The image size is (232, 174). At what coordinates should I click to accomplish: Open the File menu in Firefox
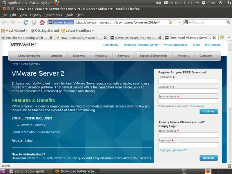click(4, 15)
